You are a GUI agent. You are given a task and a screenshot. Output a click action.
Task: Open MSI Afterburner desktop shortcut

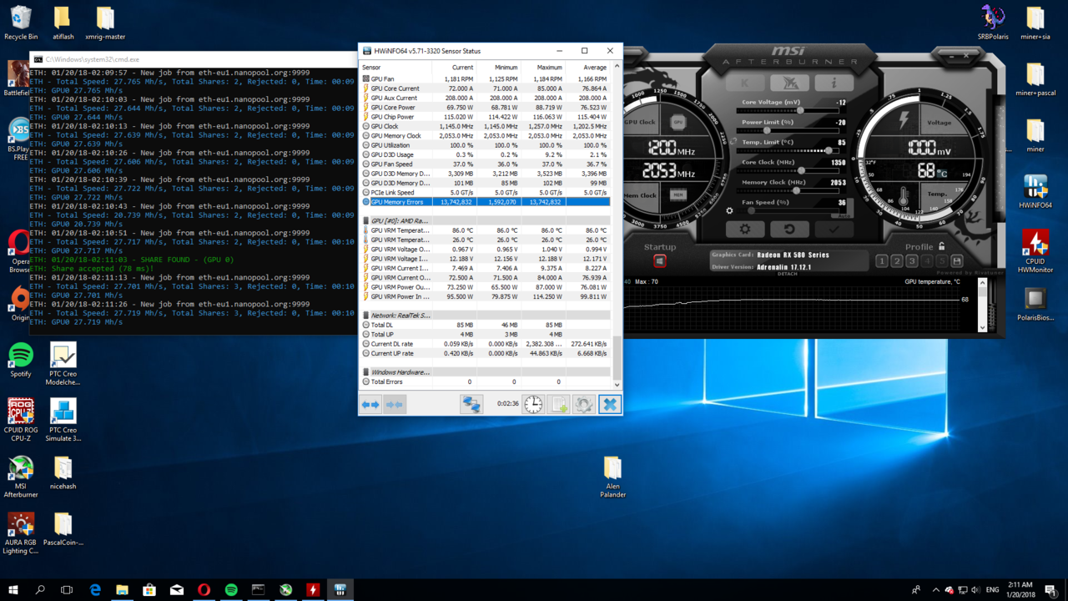pyautogui.click(x=21, y=476)
